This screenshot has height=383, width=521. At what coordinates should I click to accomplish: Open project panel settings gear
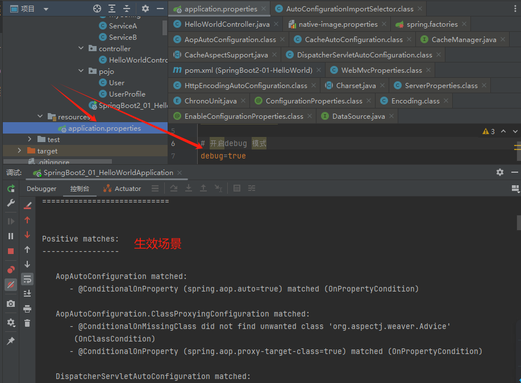(x=145, y=9)
